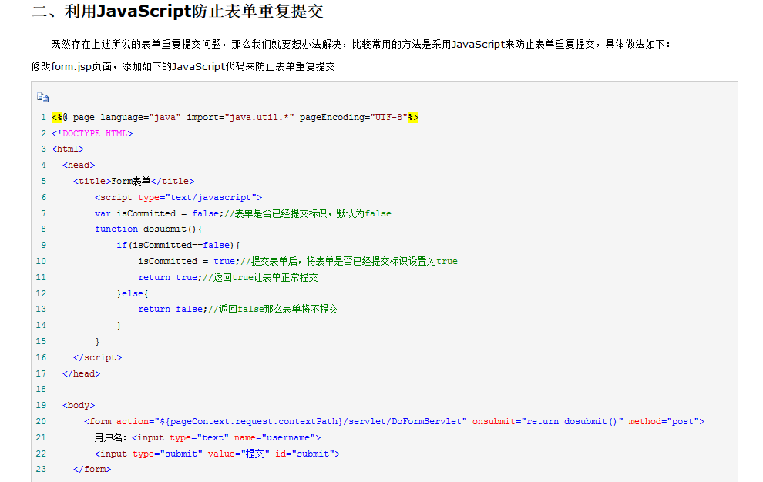Click the 'return true;' line 11
This screenshot has width=763, height=482.
(x=227, y=277)
